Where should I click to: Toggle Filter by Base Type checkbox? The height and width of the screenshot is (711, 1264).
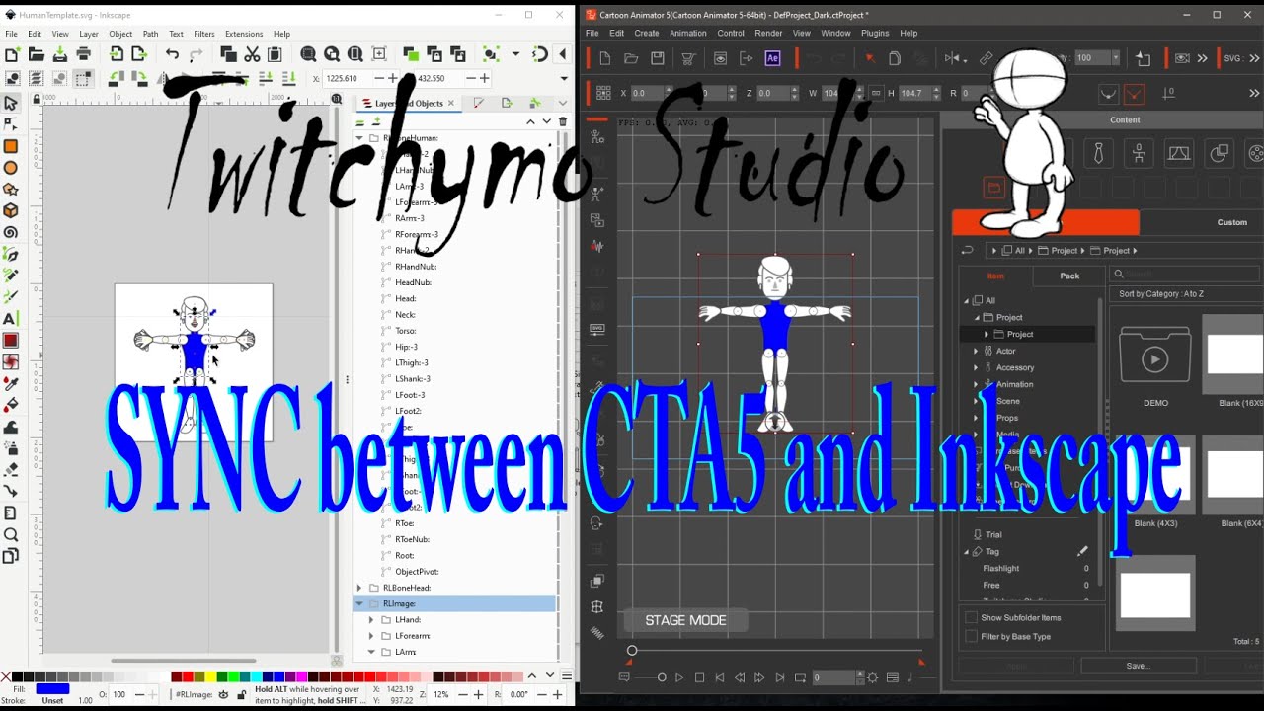(x=971, y=637)
